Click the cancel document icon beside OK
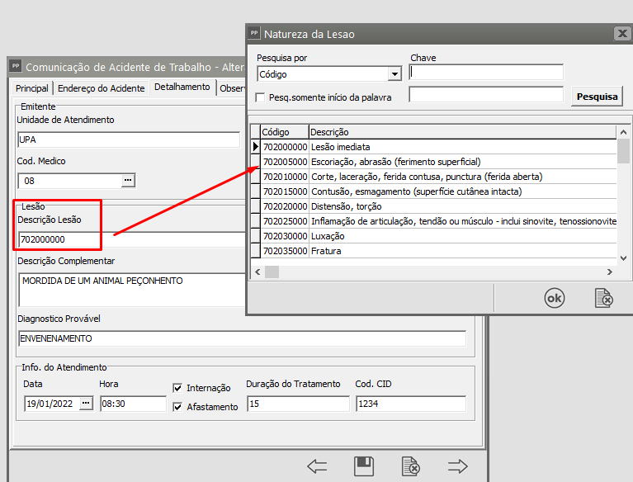The image size is (633, 482). (x=604, y=299)
